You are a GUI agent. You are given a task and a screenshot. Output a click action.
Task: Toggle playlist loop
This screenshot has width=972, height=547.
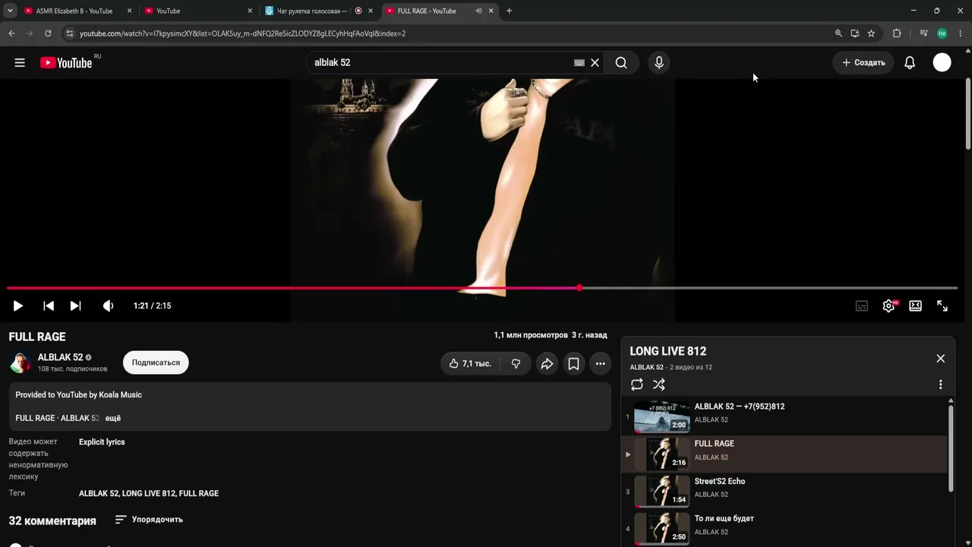pyautogui.click(x=637, y=384)
